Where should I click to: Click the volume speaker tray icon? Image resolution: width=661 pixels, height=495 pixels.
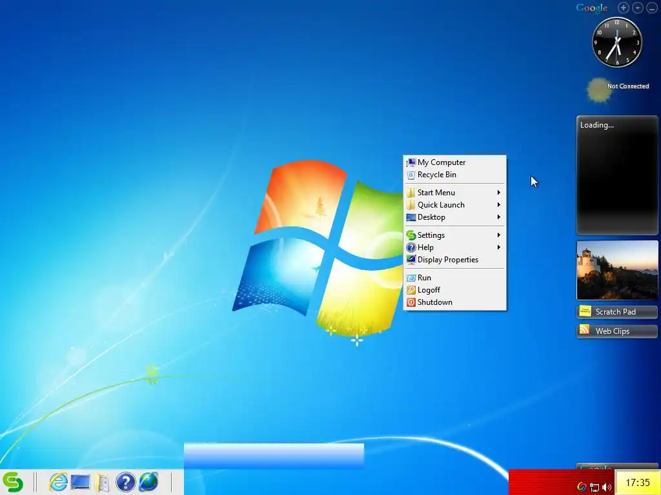tap(607, 487)
